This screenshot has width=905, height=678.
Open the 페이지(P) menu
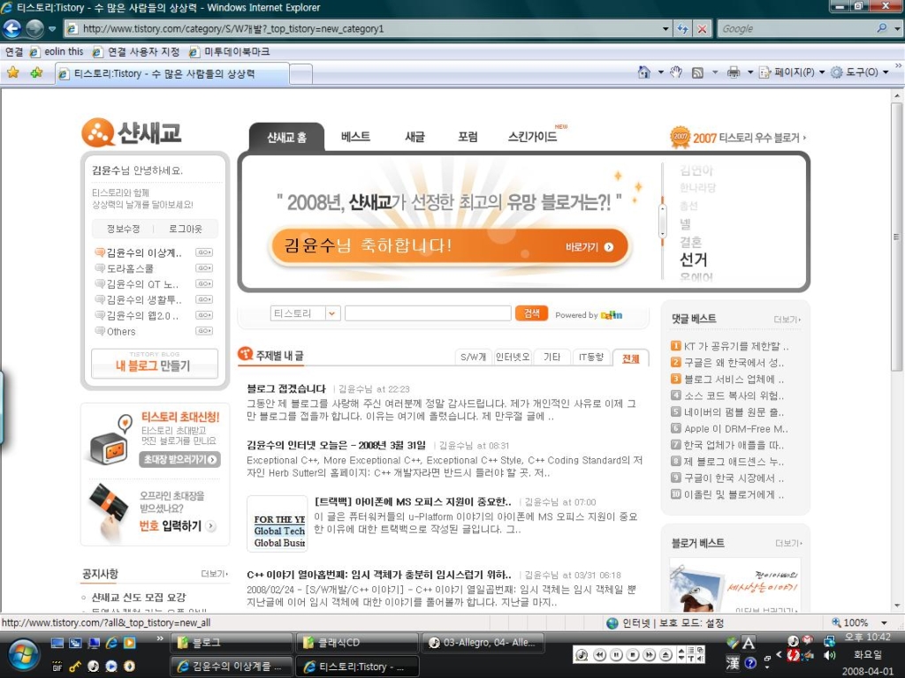click(x=792, y=72)
